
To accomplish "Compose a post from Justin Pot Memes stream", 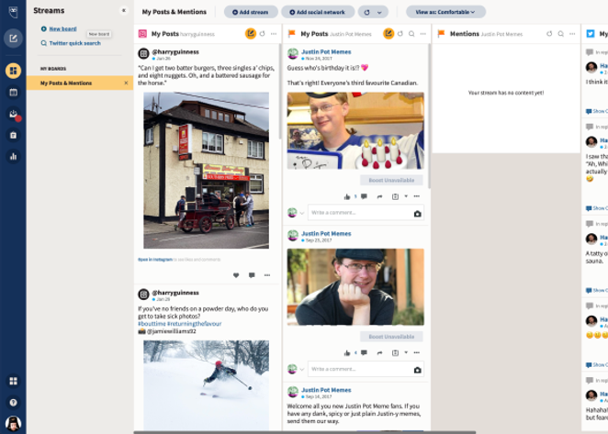I will pyautogui.click(x=388, y=34).
